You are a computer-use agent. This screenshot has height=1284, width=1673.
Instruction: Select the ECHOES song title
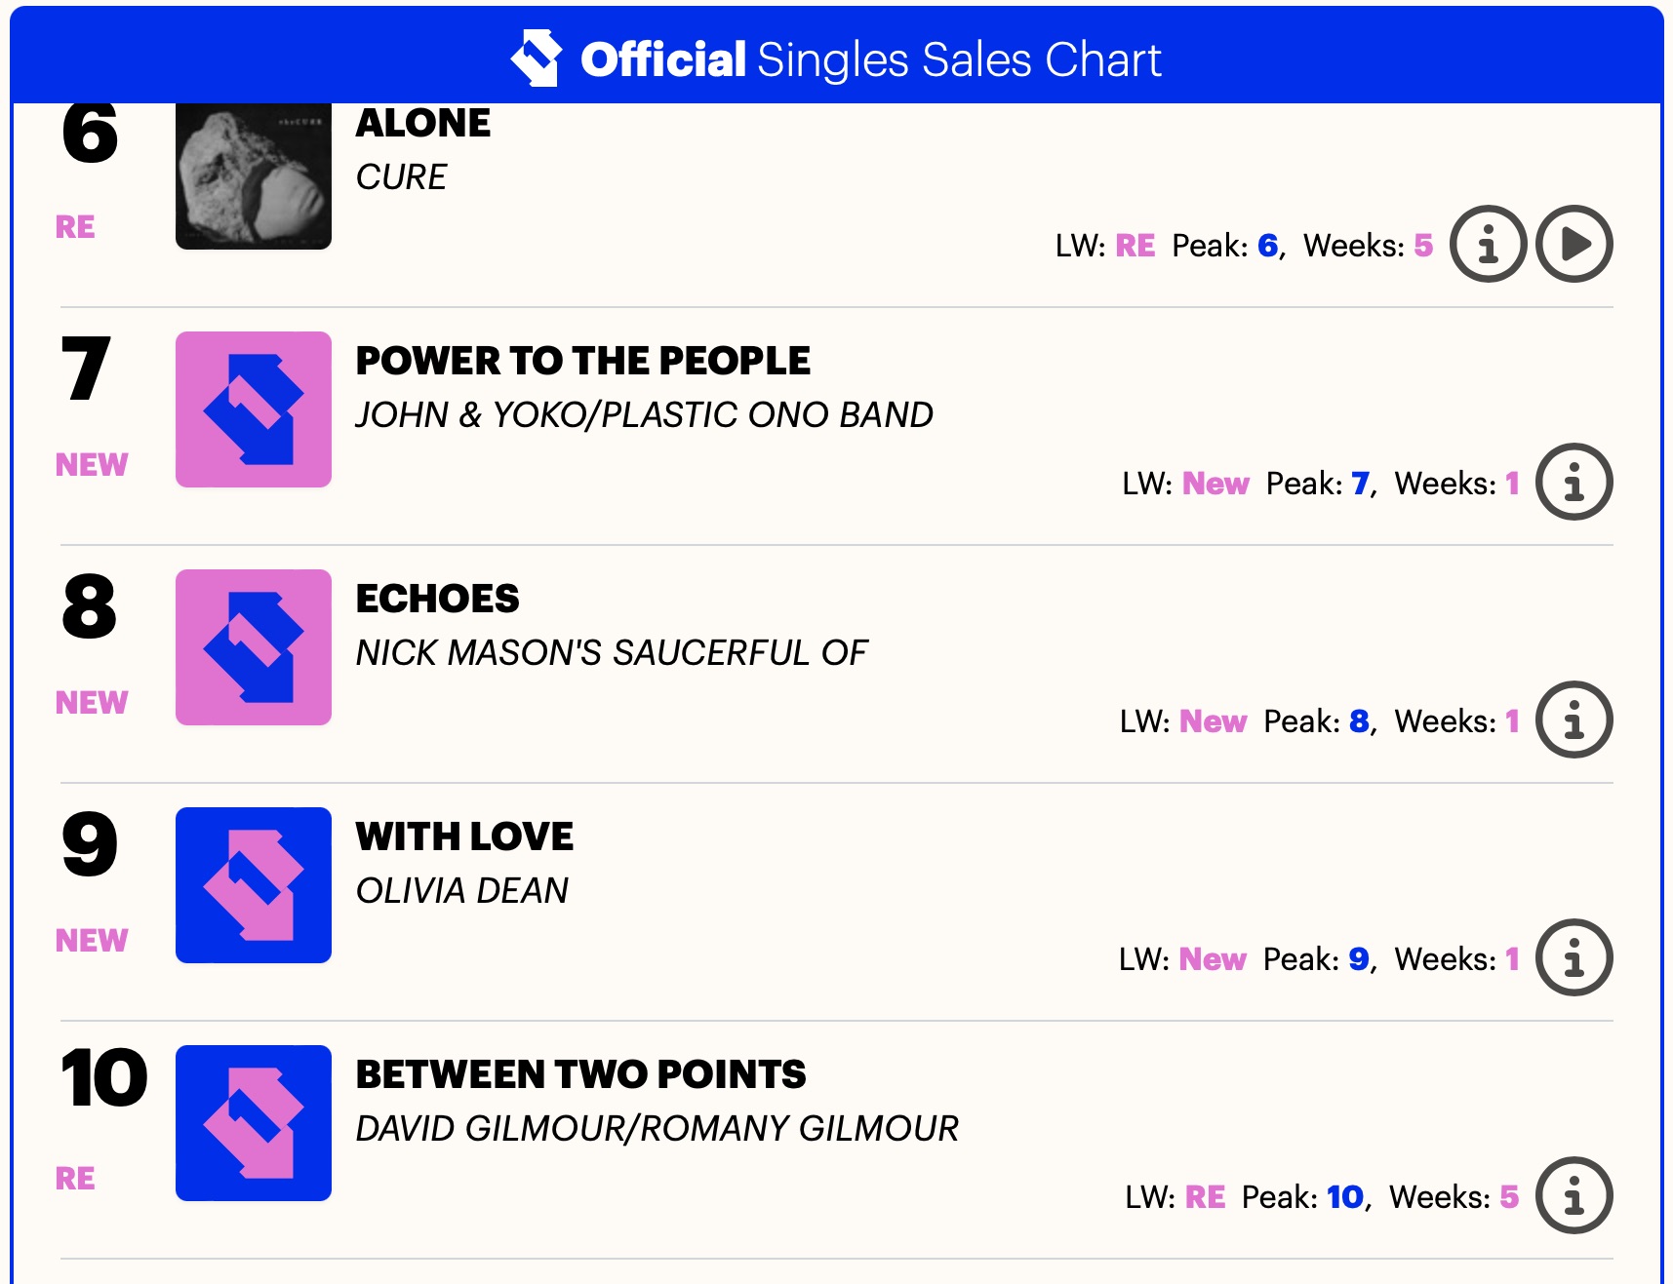(437, 599)
